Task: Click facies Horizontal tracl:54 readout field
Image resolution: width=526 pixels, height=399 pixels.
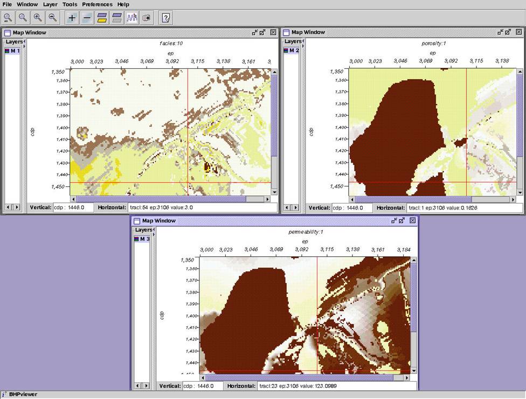Action: tap(202, 207)
